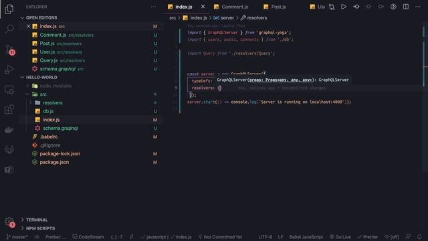428x241 pixels.
Task: Open CodeStream from status bar
Action: point(88,237)
